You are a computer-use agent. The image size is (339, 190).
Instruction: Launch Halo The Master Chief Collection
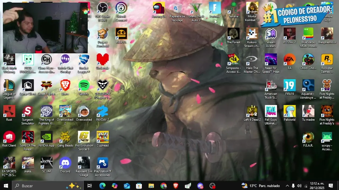252,64
